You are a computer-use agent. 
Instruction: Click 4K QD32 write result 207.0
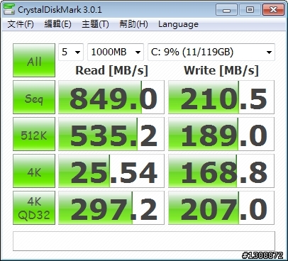[221, 208]
